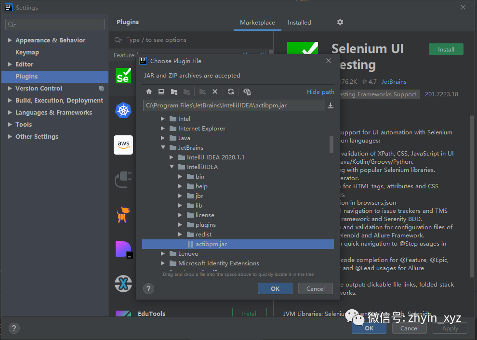This screenshot has height=340, width=477.
Task: Click the file path input field
Action: point(234,105)
